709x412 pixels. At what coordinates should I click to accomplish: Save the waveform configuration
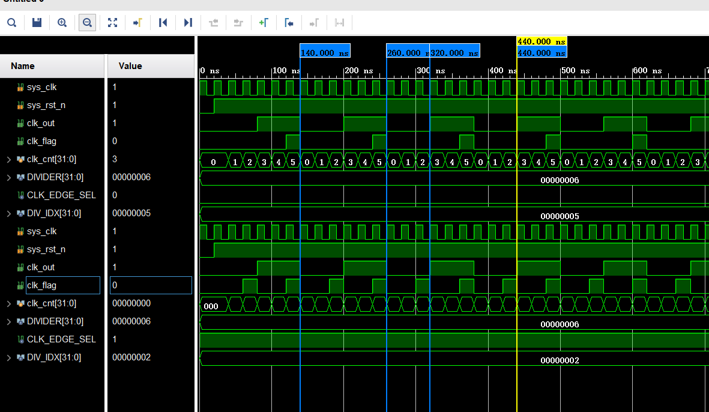click(x=37, y=23)
